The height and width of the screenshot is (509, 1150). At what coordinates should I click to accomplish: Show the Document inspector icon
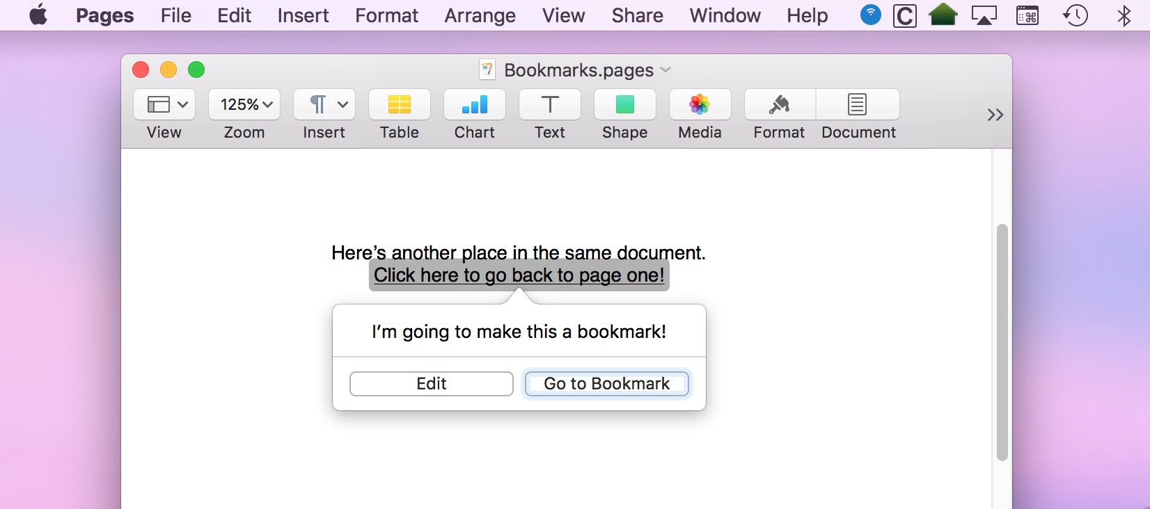(x=858, y=104)
